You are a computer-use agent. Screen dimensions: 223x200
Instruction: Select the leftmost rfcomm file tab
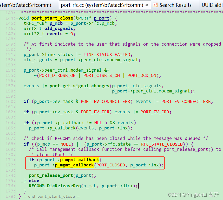coord(29,5)
